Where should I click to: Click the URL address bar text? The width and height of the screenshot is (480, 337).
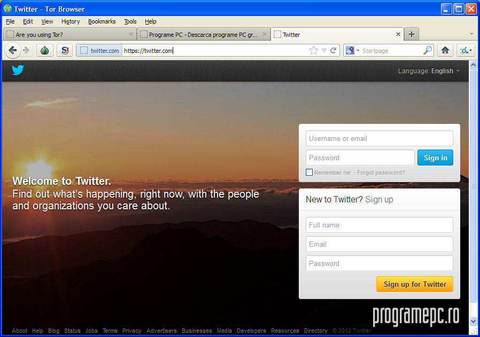[149, 51]
